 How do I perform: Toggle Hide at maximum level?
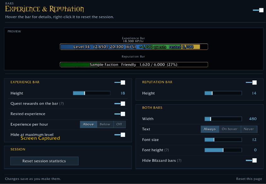[x=120, y=135]
